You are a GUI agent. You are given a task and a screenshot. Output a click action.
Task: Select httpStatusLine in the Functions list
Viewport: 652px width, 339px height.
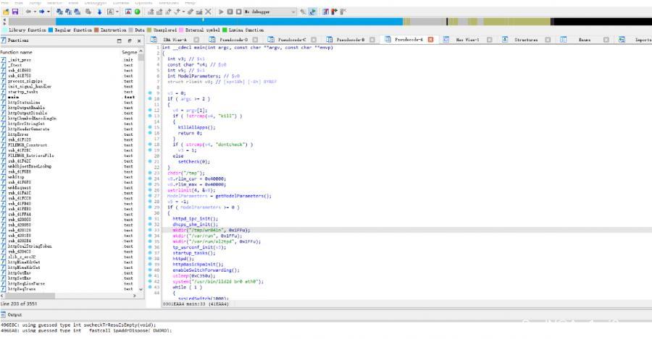(x=24, y=103)
